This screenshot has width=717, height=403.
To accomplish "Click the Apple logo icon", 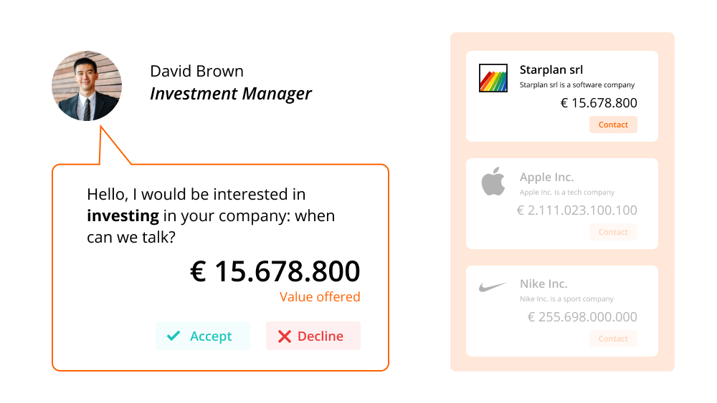I will (x=493, y=182).
